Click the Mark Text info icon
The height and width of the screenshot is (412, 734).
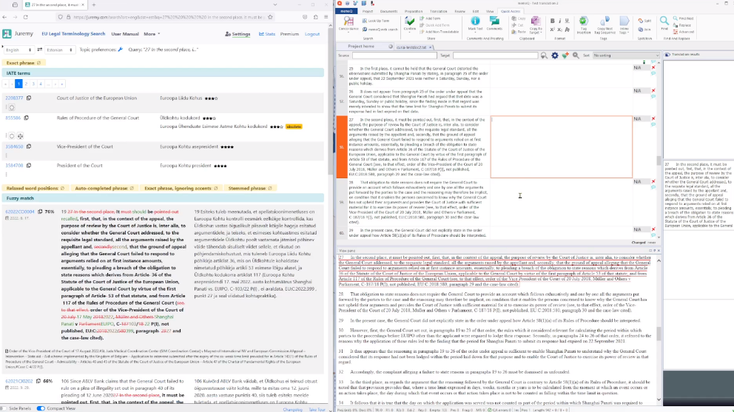[x=477, y=22]
